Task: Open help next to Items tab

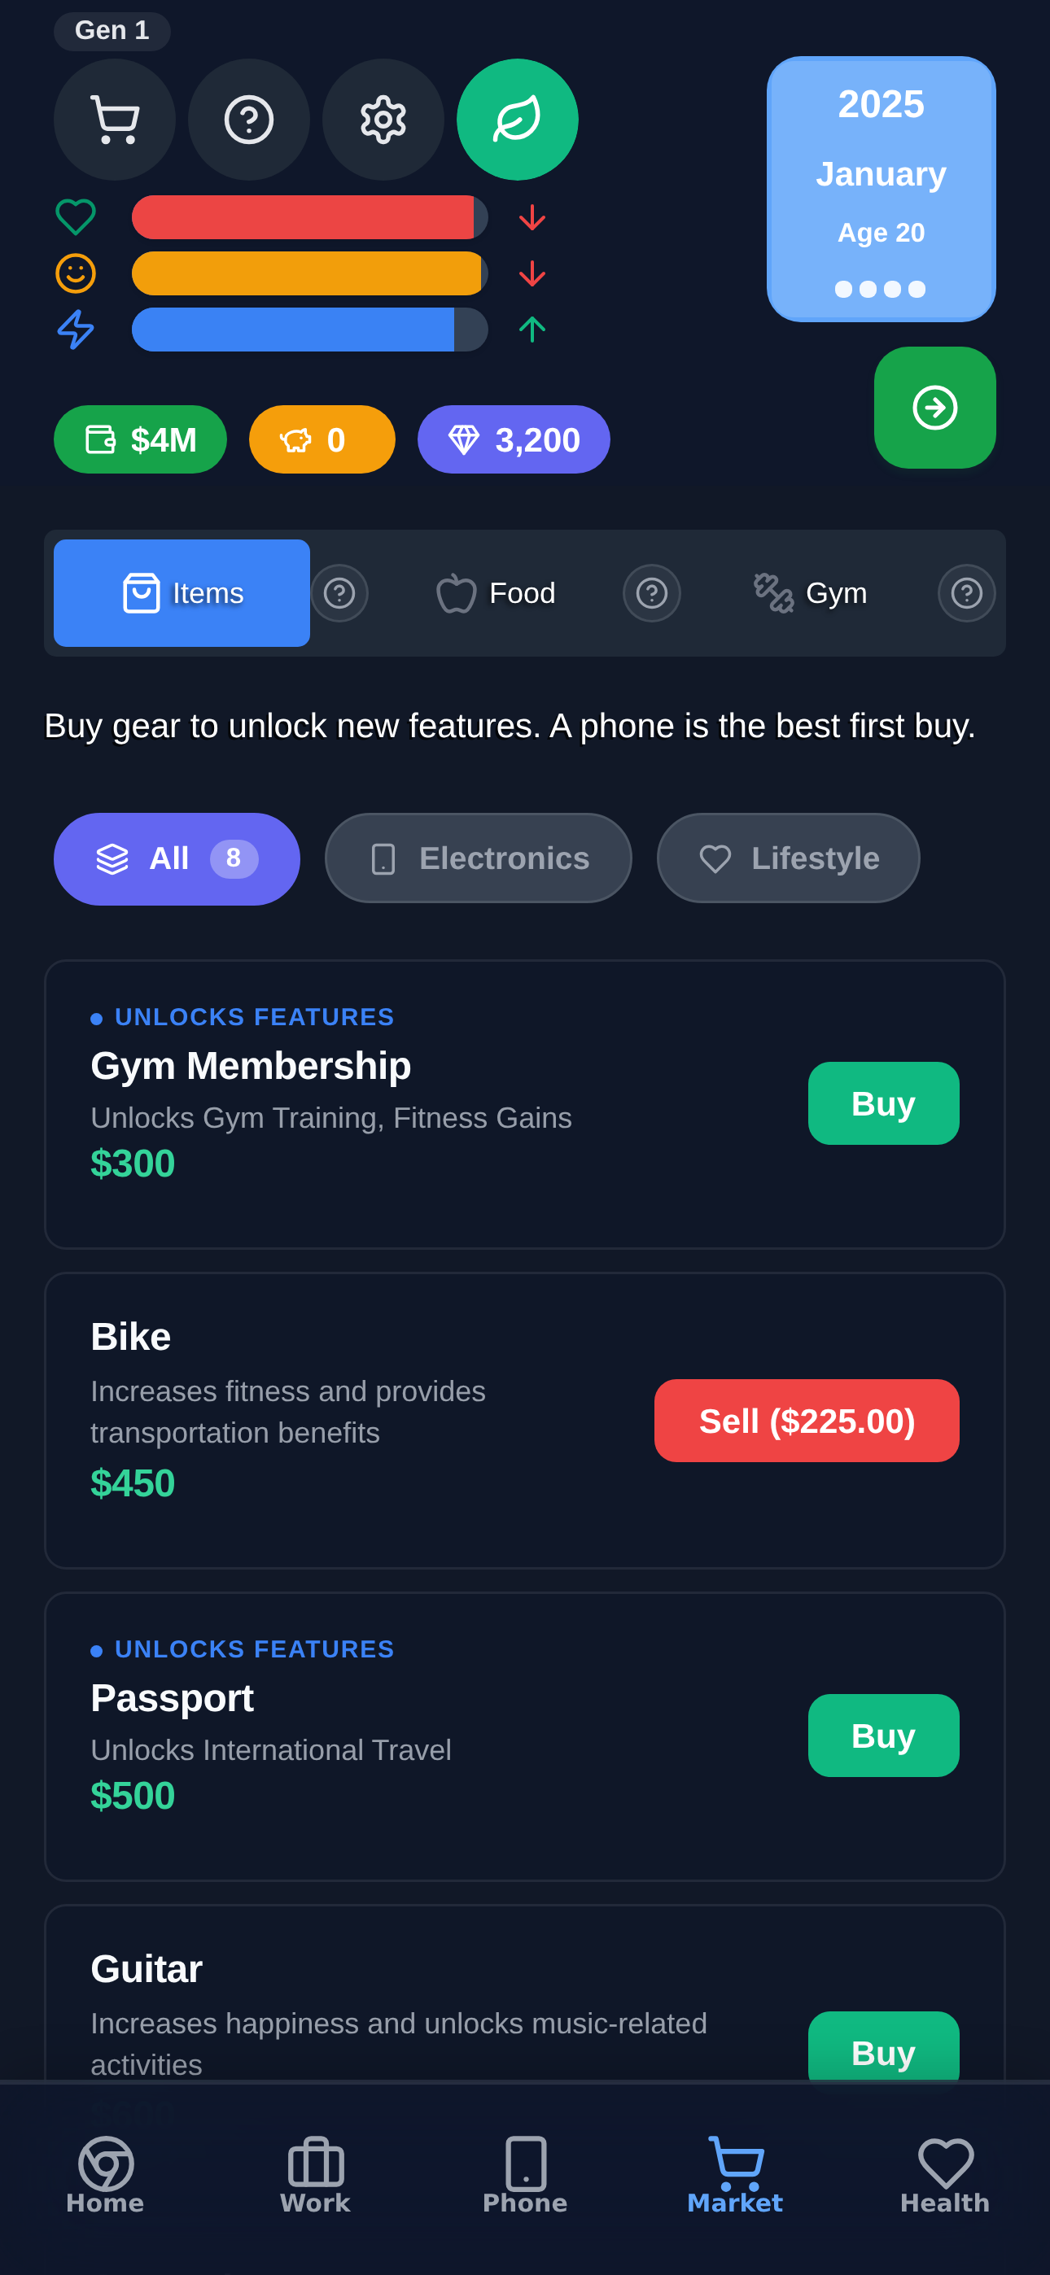Action: [339, 593]
